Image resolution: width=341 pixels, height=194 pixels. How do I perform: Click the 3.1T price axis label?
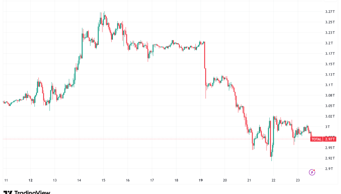(329, 85)
